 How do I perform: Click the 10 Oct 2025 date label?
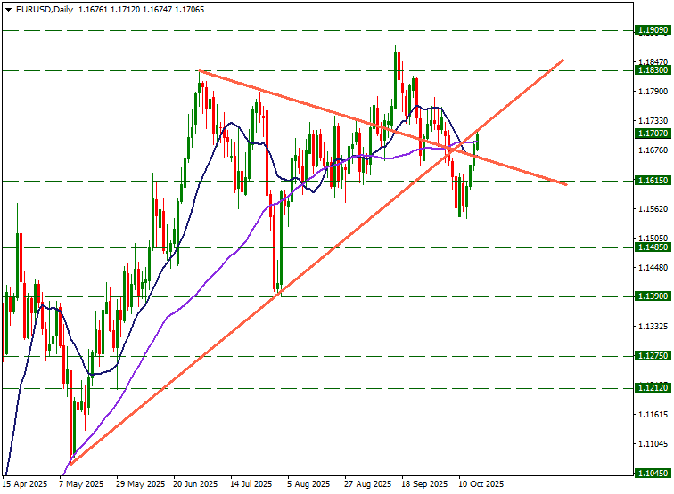(481, 485)
